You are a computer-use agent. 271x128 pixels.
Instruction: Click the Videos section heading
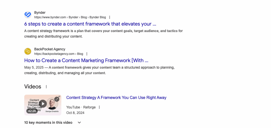pyautogui.click(x=33, y=87)
